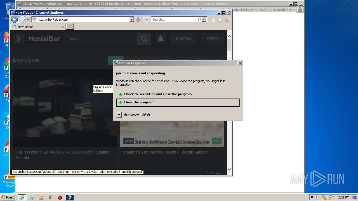This screenshot has width=358, height=201.
Task: Show hidden tray icons arrow
Action: (x=312, y=197)
